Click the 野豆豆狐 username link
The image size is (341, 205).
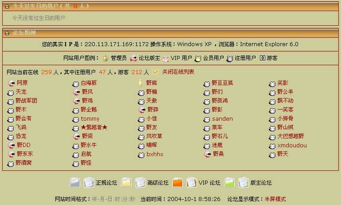(x=222, y=83)
